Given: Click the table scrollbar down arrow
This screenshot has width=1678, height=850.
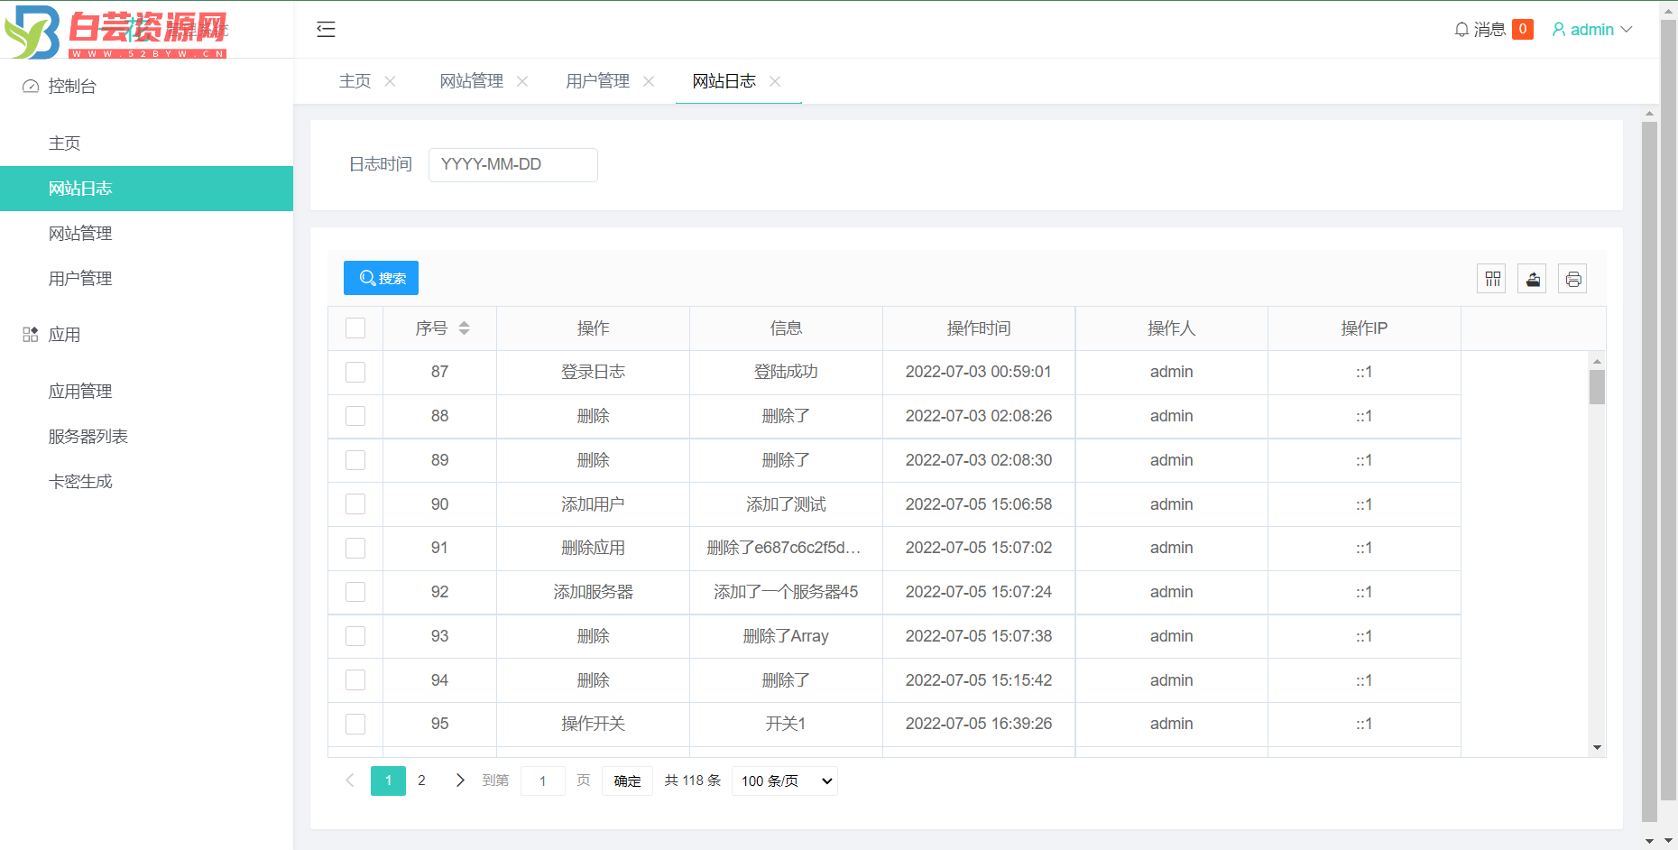Looking at the screenshot, I should click(x=1597, y=747).
